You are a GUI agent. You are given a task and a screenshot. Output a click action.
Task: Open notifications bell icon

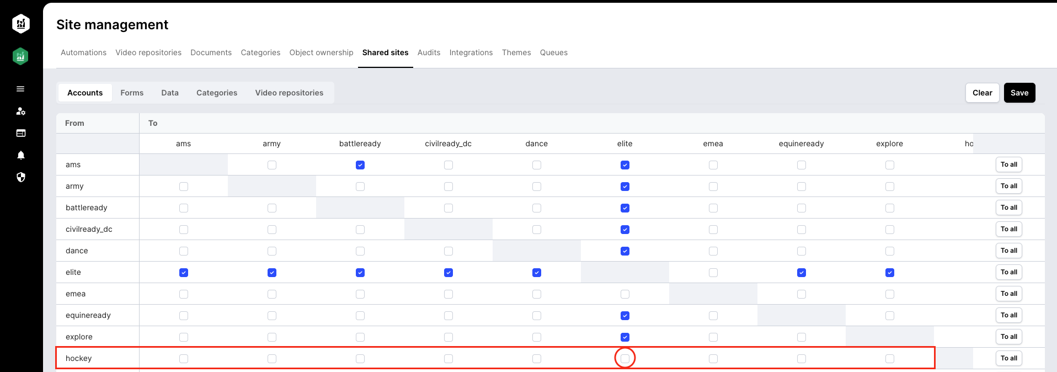[x=21, y=155]
